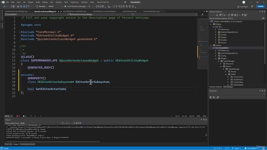This screenshot has width=267, height=150.
Task: Click Properties panel Categorized icon
Action: click(211, 97)
